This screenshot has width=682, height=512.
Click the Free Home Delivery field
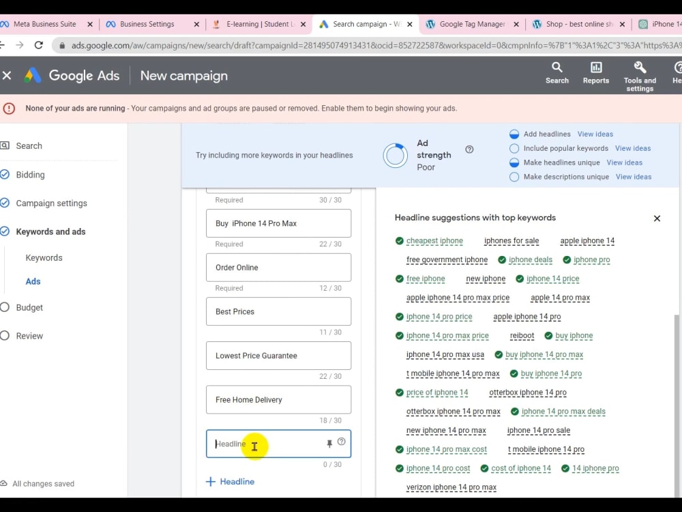point(278,399)
